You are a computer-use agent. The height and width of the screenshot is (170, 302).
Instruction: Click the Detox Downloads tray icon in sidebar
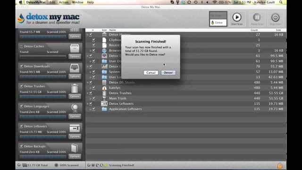coord(75,68)
